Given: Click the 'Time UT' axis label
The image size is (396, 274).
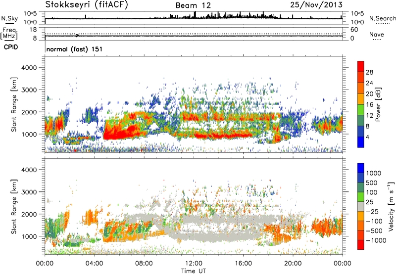Looking at the screenshot, I should [x=194, y=271].
